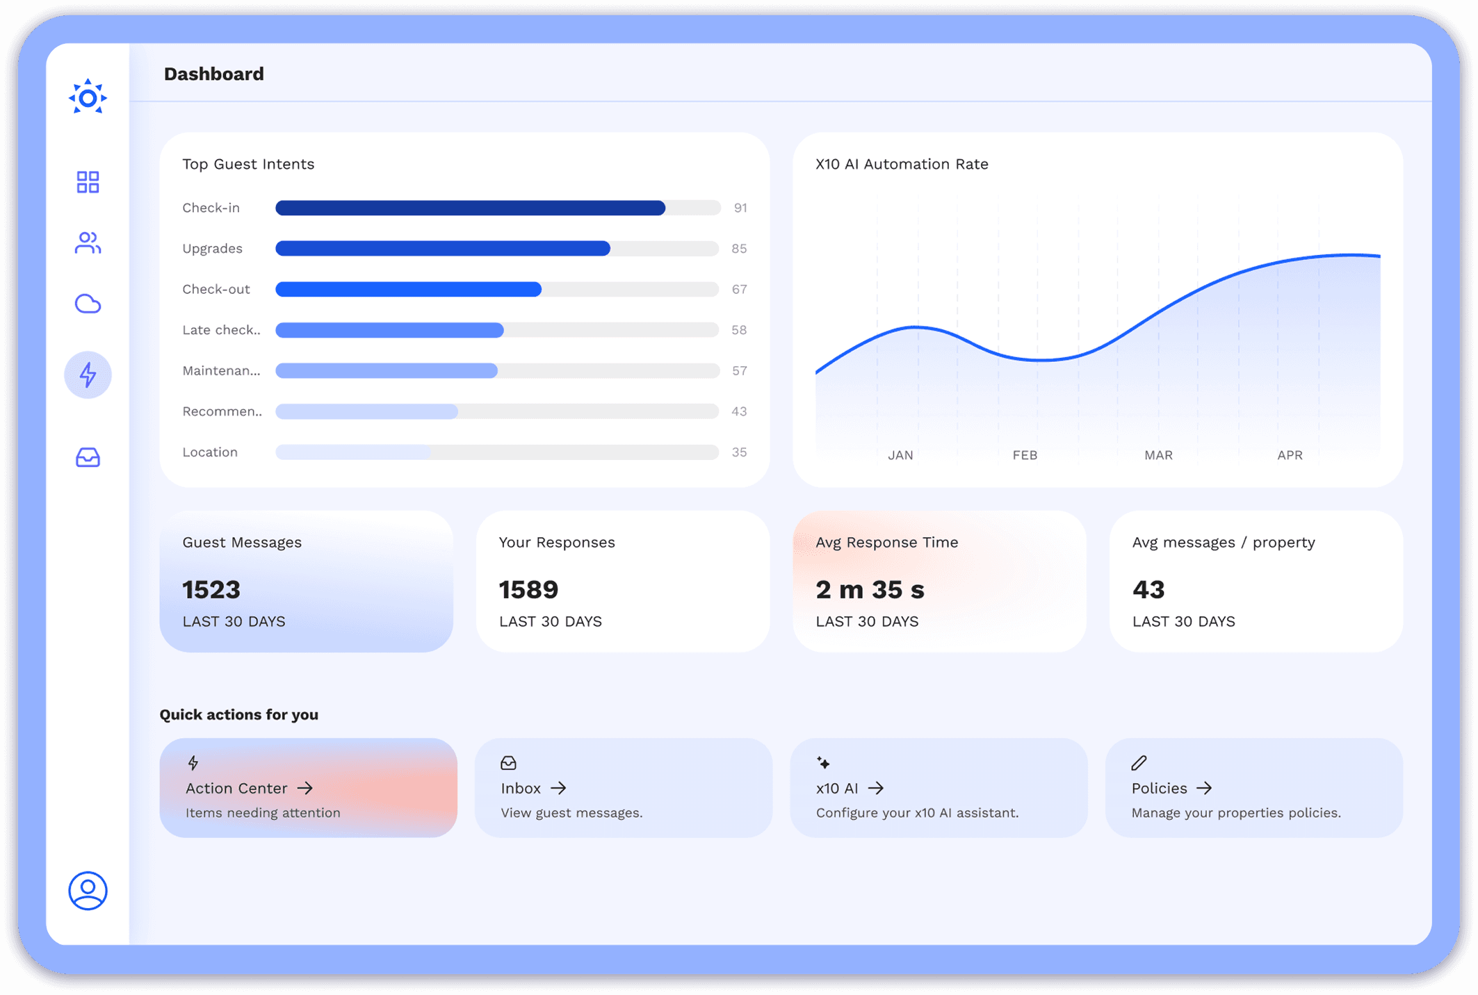Screen dimensions: 1478x995
Task: Open the inbox tray icon in the sidebar
Action: click(x=88, y=457)
